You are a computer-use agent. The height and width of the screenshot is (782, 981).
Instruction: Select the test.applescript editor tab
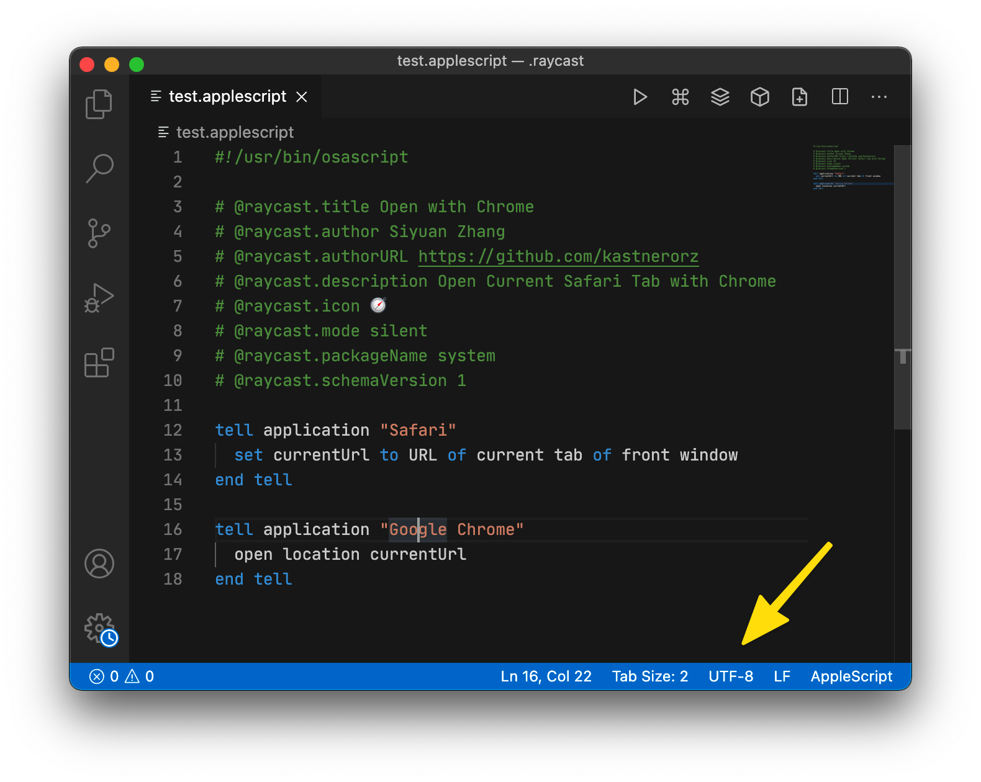pyautogui.click(x=226, y=97)
